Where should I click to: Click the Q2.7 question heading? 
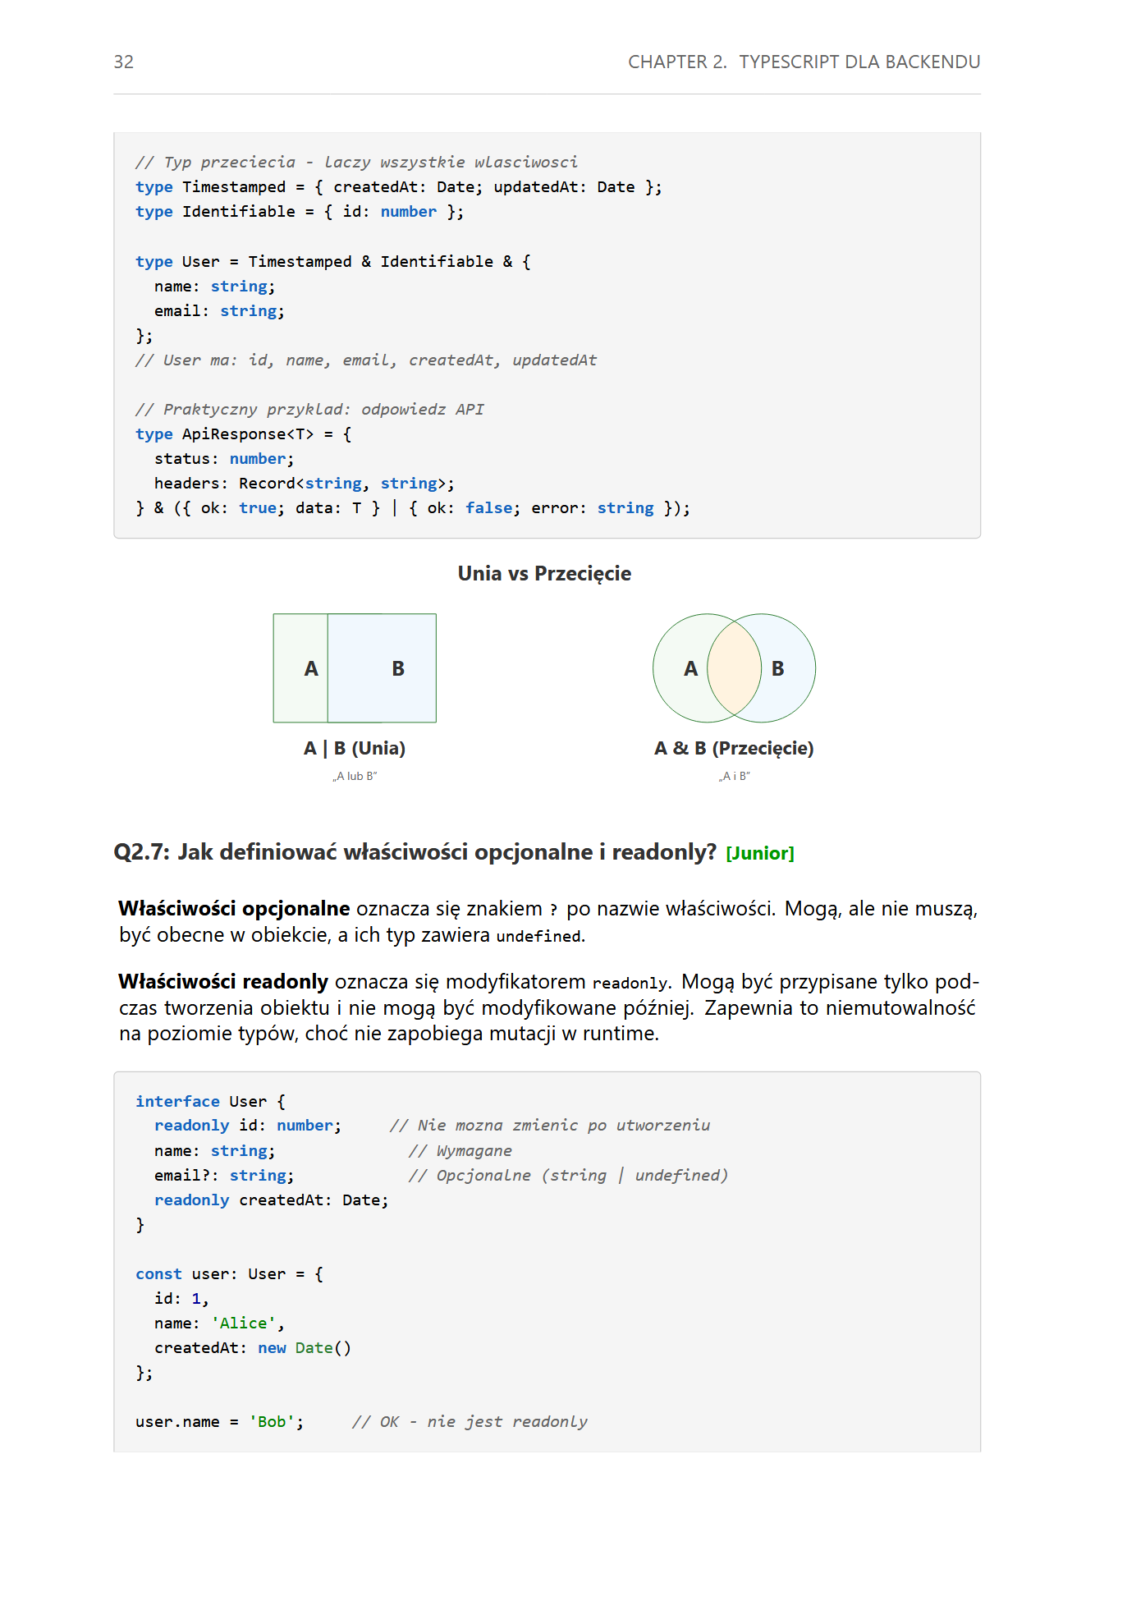point(415,852)
